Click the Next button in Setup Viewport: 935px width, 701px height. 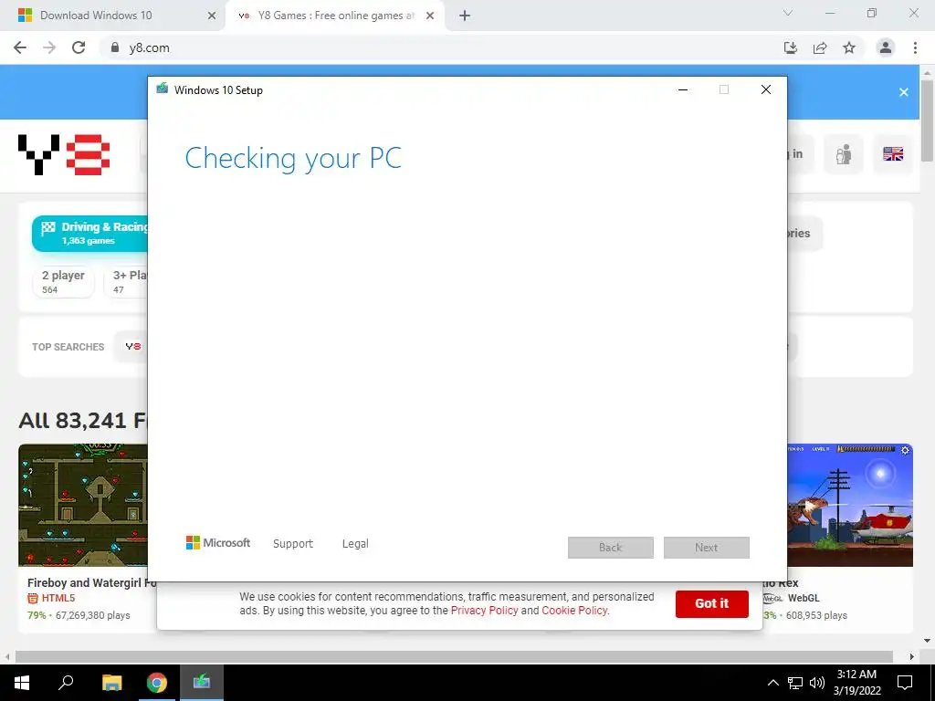tap(707, 548)
